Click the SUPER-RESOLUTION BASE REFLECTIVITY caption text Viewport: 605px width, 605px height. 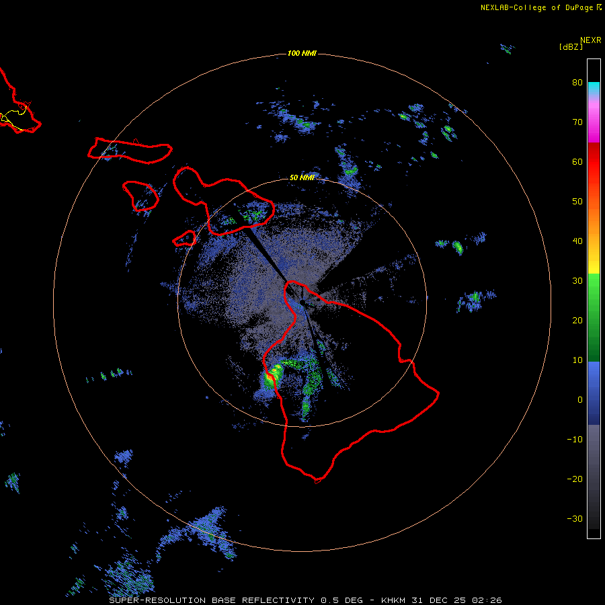pyautogui.click(x=212, y=600)
